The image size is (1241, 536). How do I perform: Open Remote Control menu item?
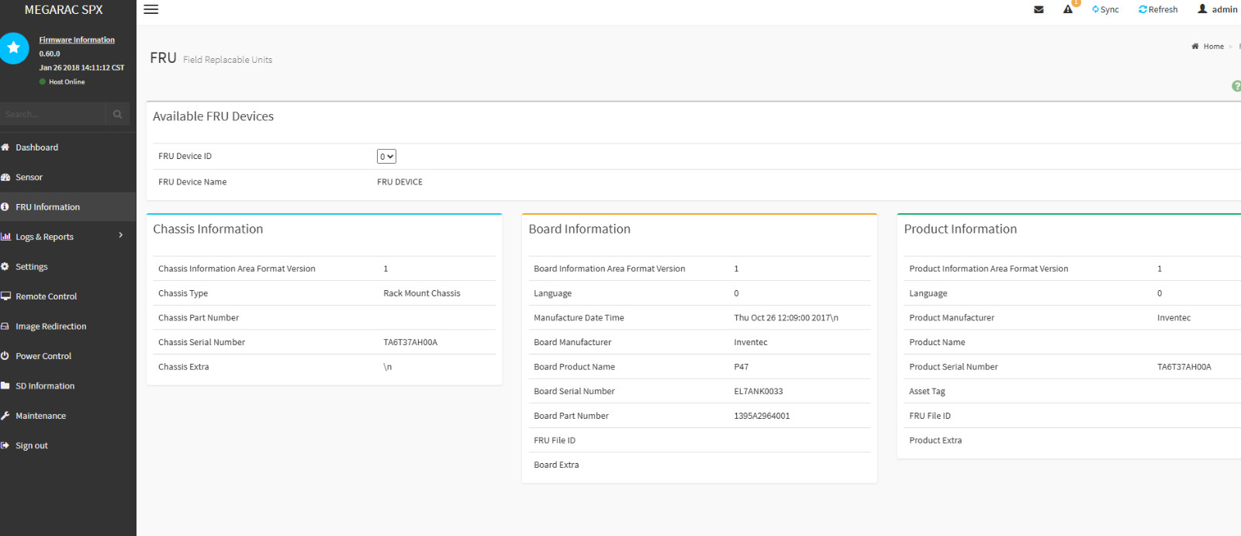coord(46,296)
